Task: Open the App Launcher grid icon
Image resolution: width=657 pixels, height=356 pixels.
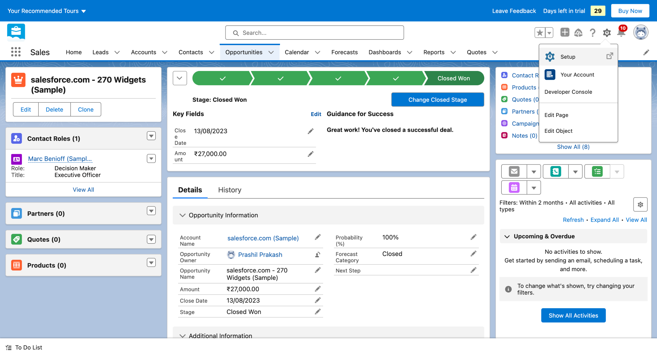Action: click(16, 52)
